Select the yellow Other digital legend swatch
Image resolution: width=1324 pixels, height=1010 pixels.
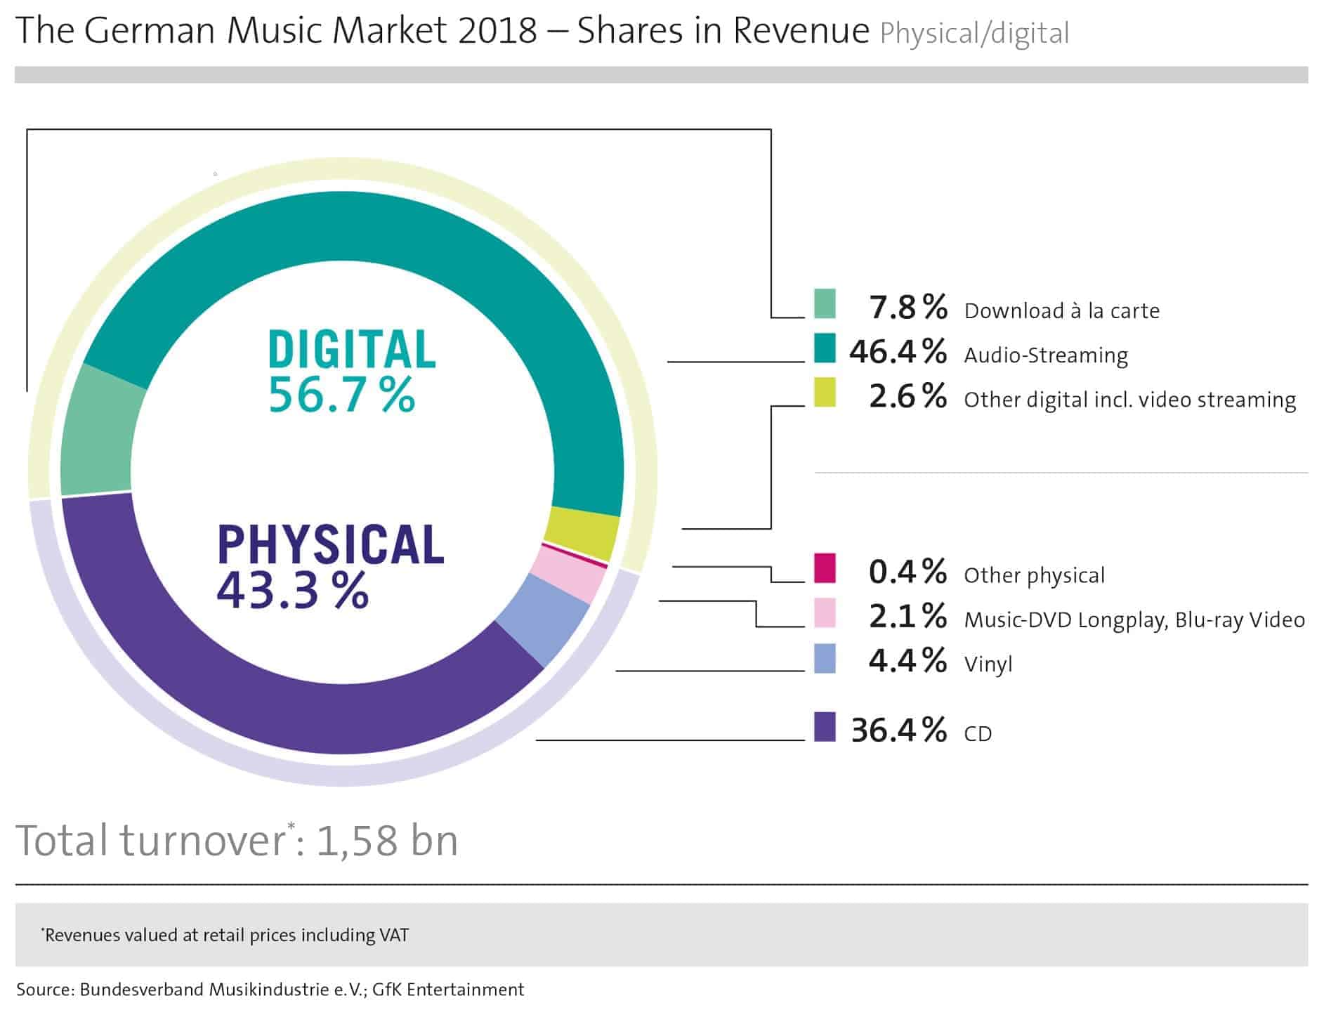(x=825, y=393)
